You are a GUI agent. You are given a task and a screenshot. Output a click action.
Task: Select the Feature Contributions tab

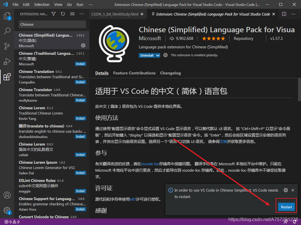click(134, 73)
